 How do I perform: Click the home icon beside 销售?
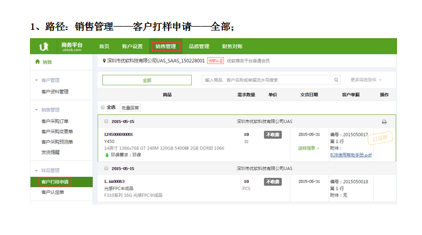(x=37, y=62)
